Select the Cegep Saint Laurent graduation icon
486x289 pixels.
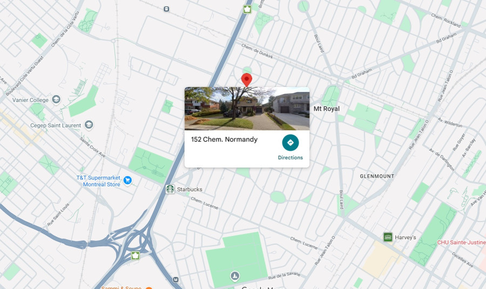89,125
